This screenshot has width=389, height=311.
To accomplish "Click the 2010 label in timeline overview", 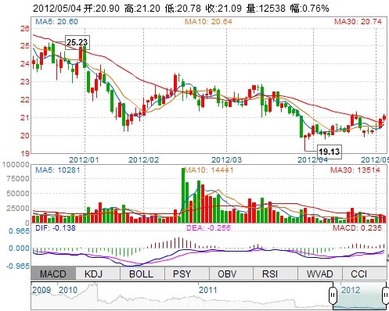I will [68, 290].
